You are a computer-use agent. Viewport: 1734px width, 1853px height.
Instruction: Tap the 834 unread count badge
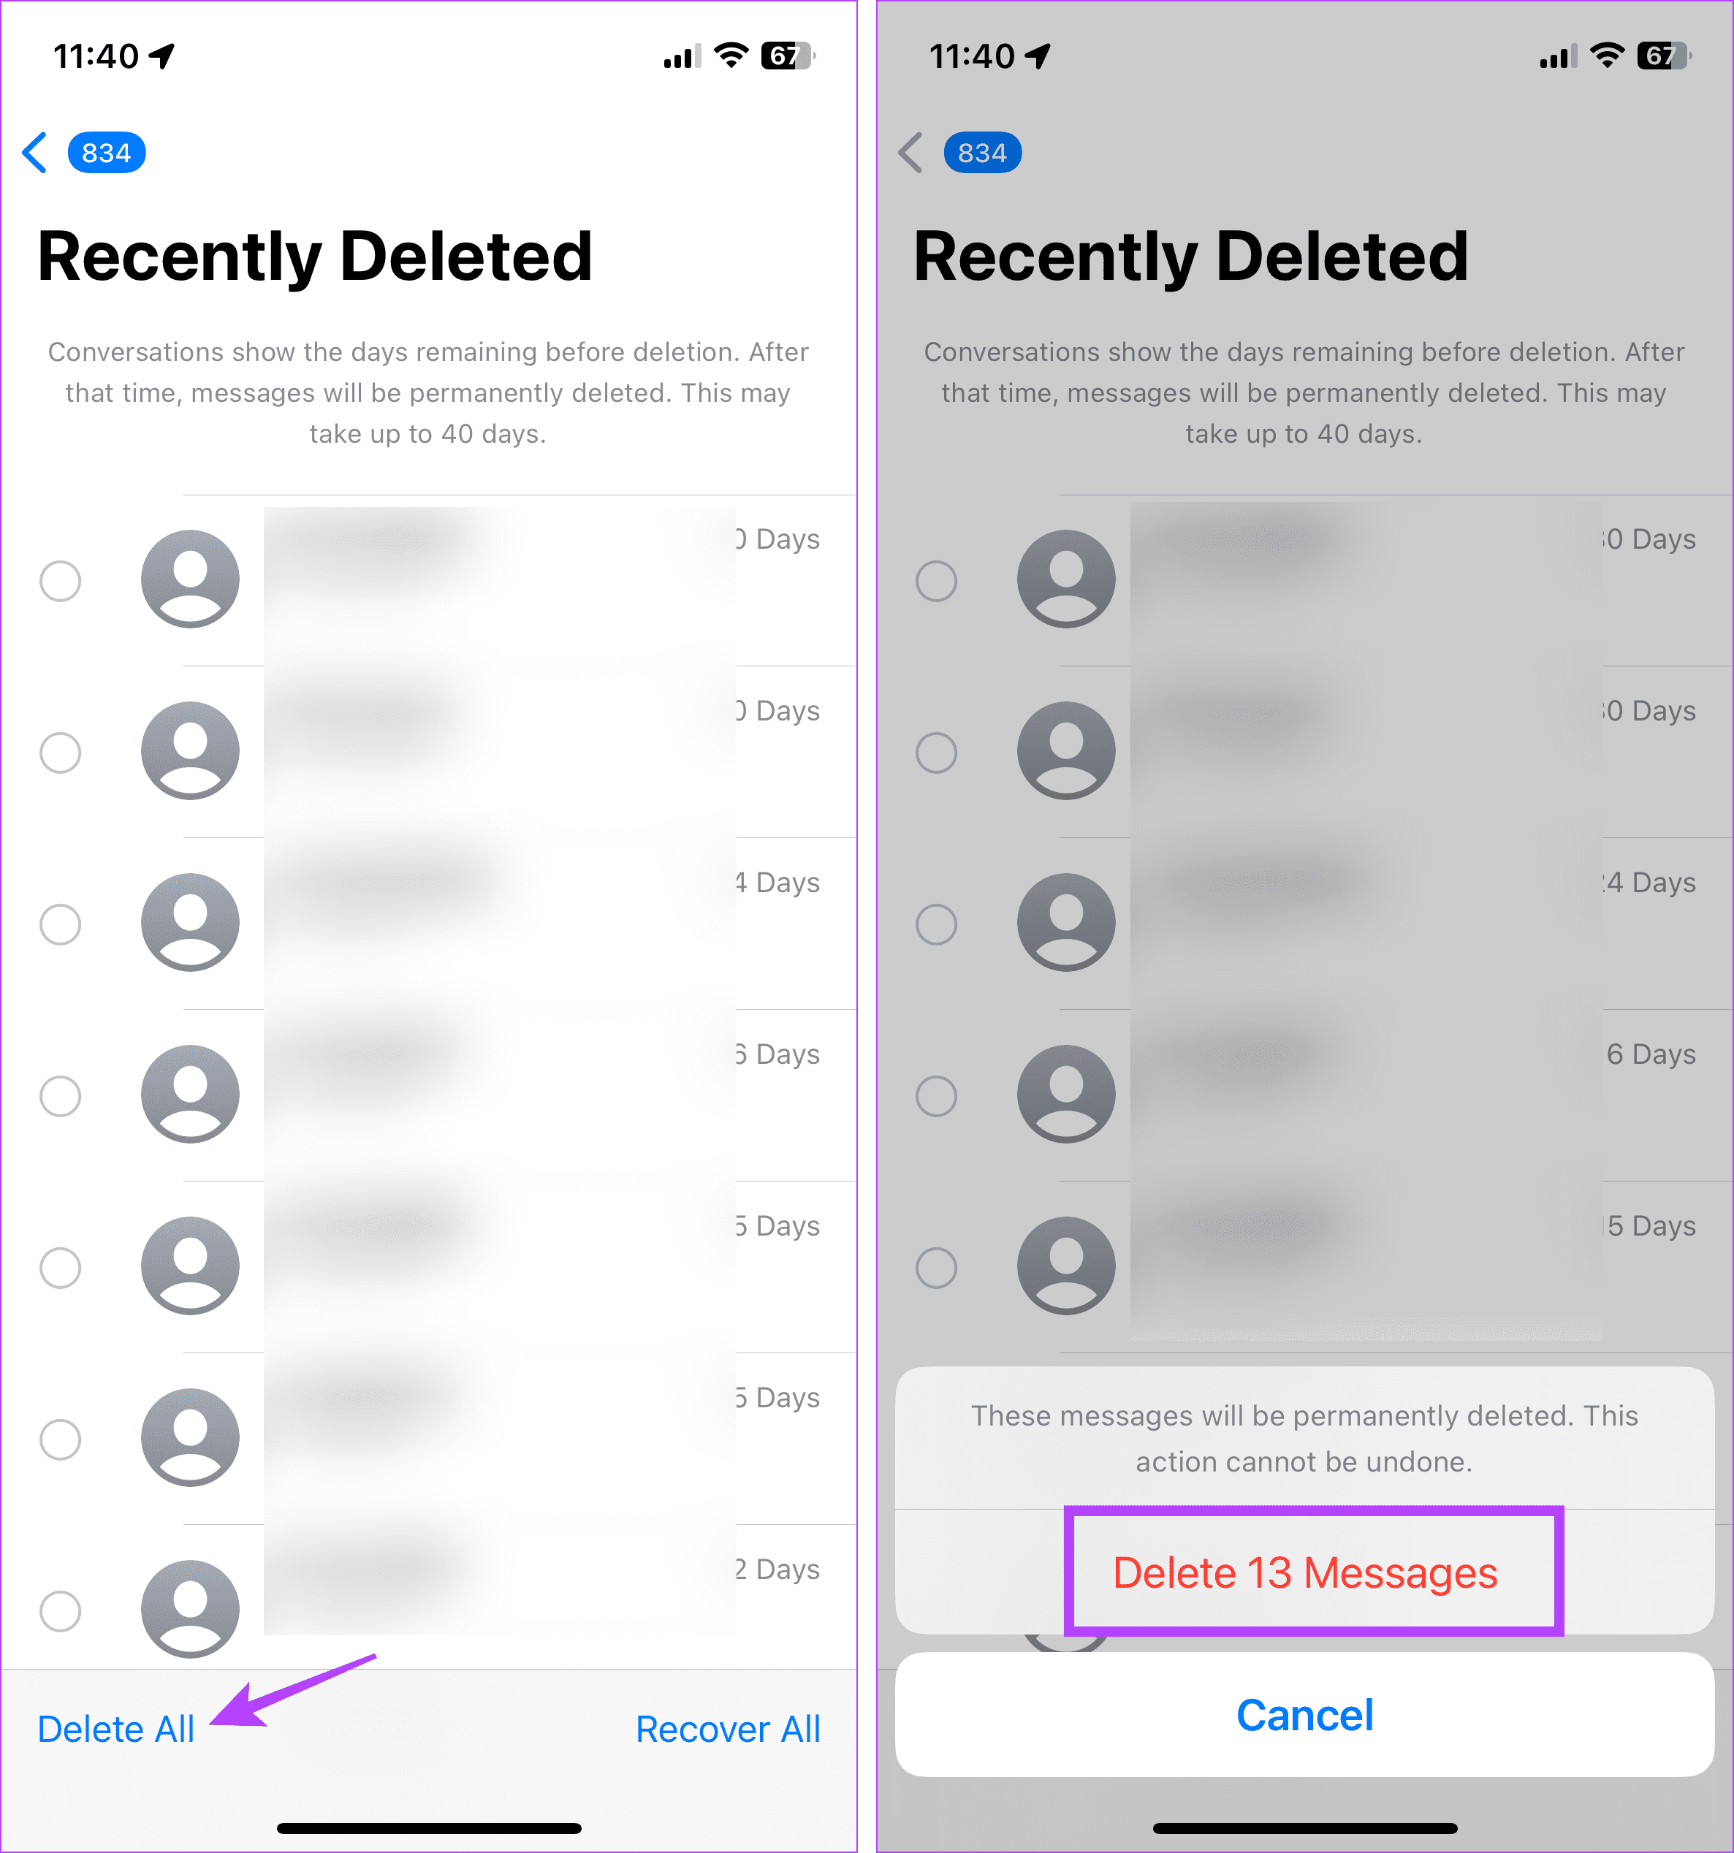[106, 151]
